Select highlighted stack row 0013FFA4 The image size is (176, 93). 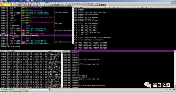coord(119,51)
